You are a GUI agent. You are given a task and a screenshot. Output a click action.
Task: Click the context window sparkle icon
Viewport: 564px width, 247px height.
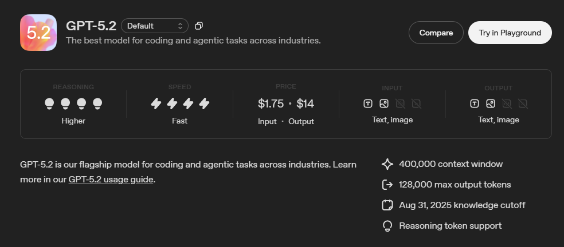pos(387,164)
